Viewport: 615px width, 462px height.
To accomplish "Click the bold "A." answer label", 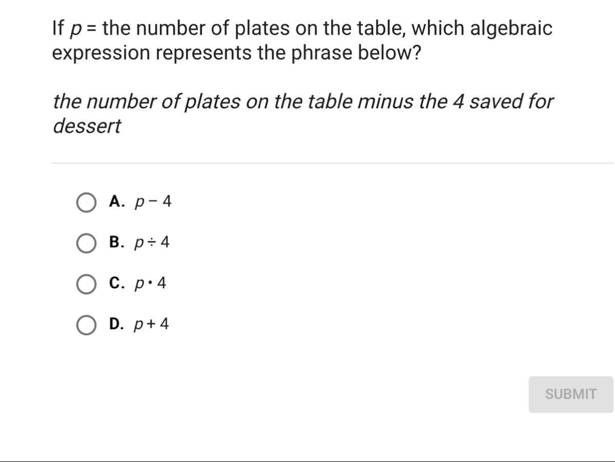I will coord(117,202).
